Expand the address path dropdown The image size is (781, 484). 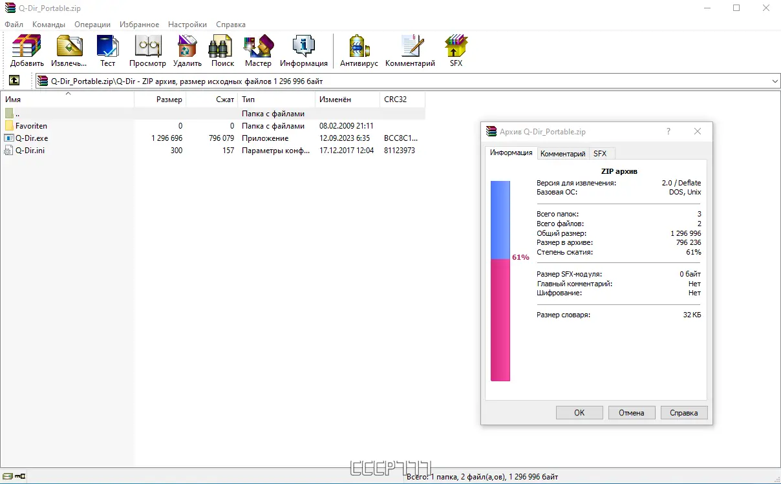pos(775,81)
